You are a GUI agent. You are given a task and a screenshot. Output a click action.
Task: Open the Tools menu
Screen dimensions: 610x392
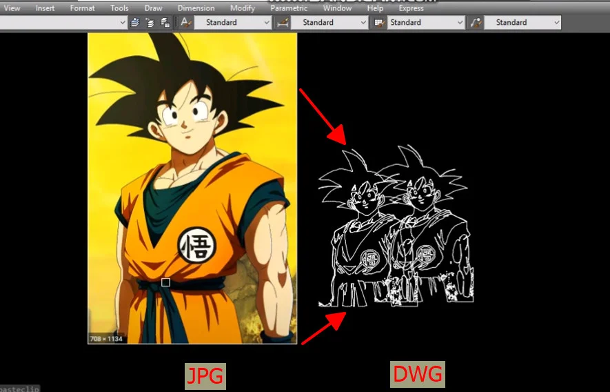pyautogui.click(x=119, y=8)
